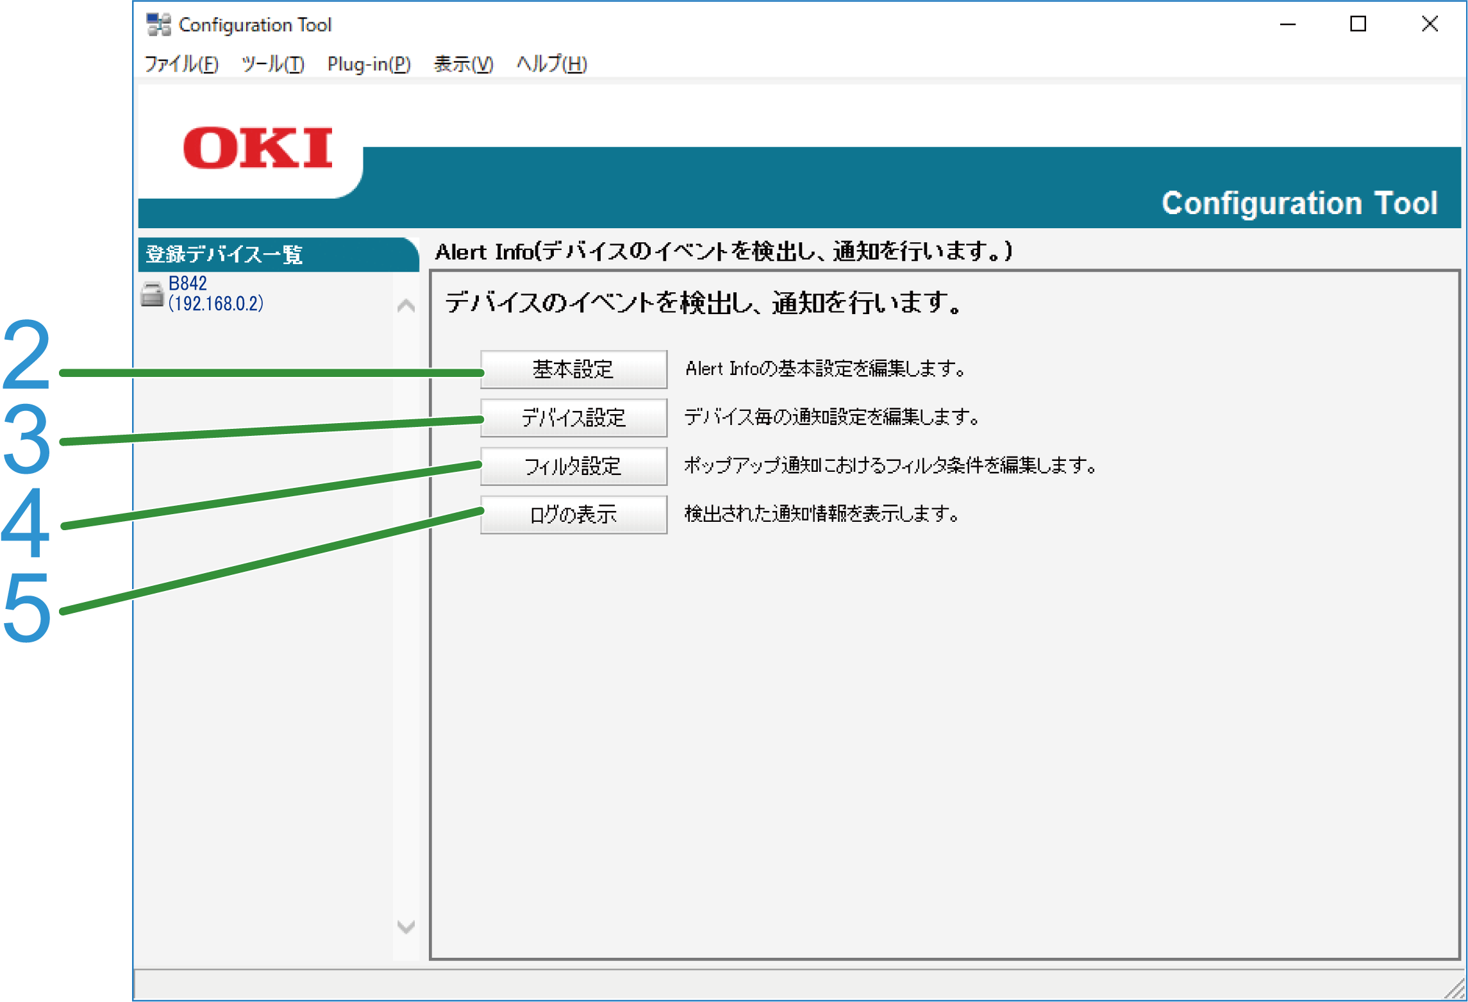Minimize the Configuration Tool window

[1288, 24]
